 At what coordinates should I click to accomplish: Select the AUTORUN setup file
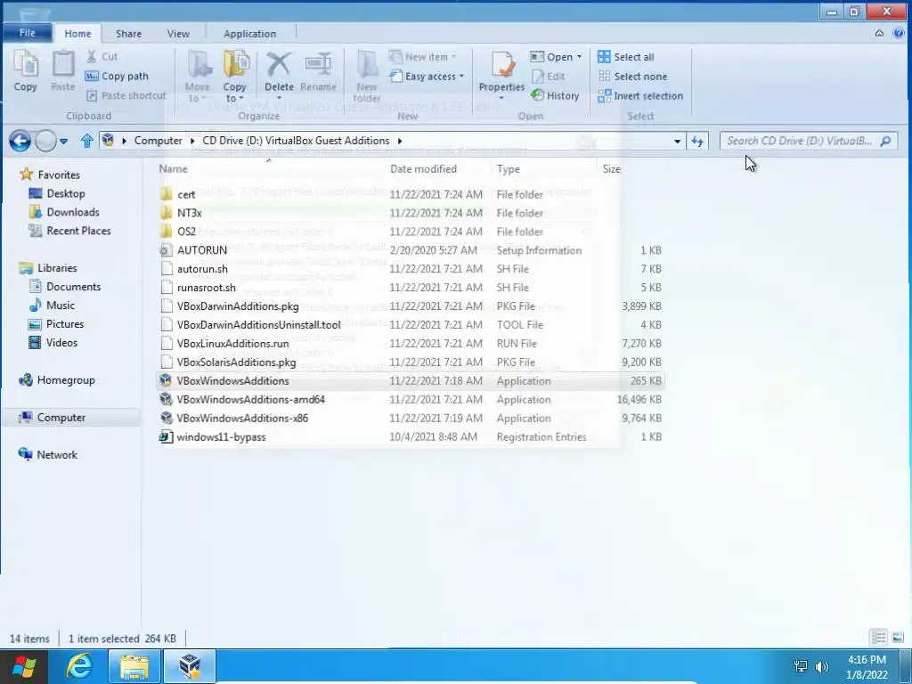[x=410, y=250]
